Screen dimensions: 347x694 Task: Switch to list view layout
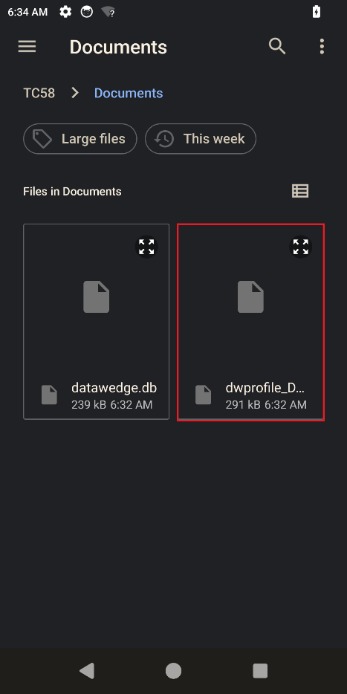[x=300, y=191]
